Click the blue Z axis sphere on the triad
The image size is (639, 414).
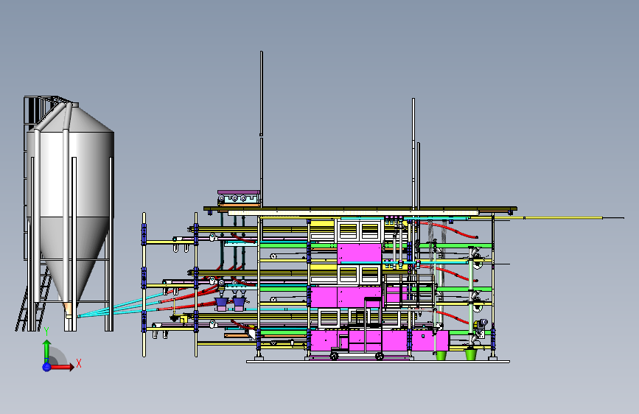pyautogui.click(x=46, y=367)
